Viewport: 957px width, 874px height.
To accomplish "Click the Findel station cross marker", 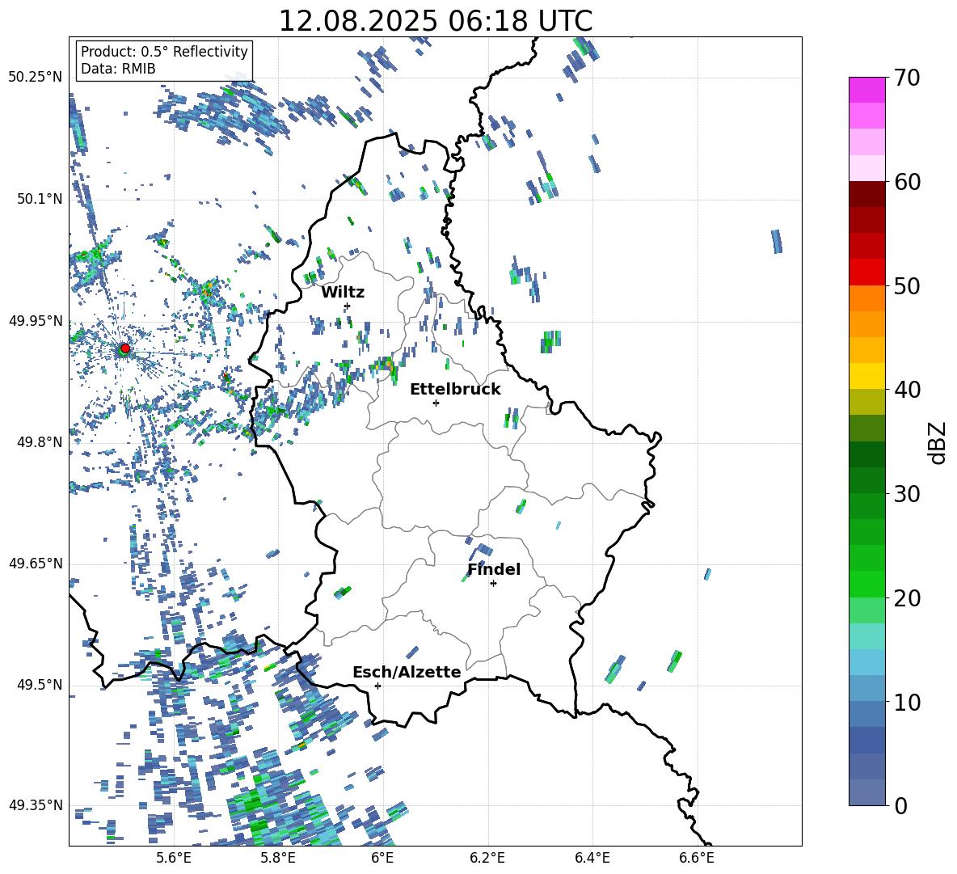I will click(493, 583).
